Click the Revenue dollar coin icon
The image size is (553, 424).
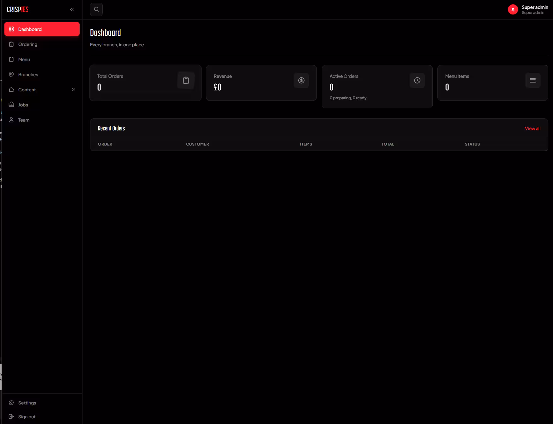[301, 80]
